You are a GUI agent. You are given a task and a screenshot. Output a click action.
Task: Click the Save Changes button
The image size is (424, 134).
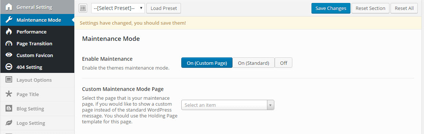pyautogui.click(x=331, y=8)
